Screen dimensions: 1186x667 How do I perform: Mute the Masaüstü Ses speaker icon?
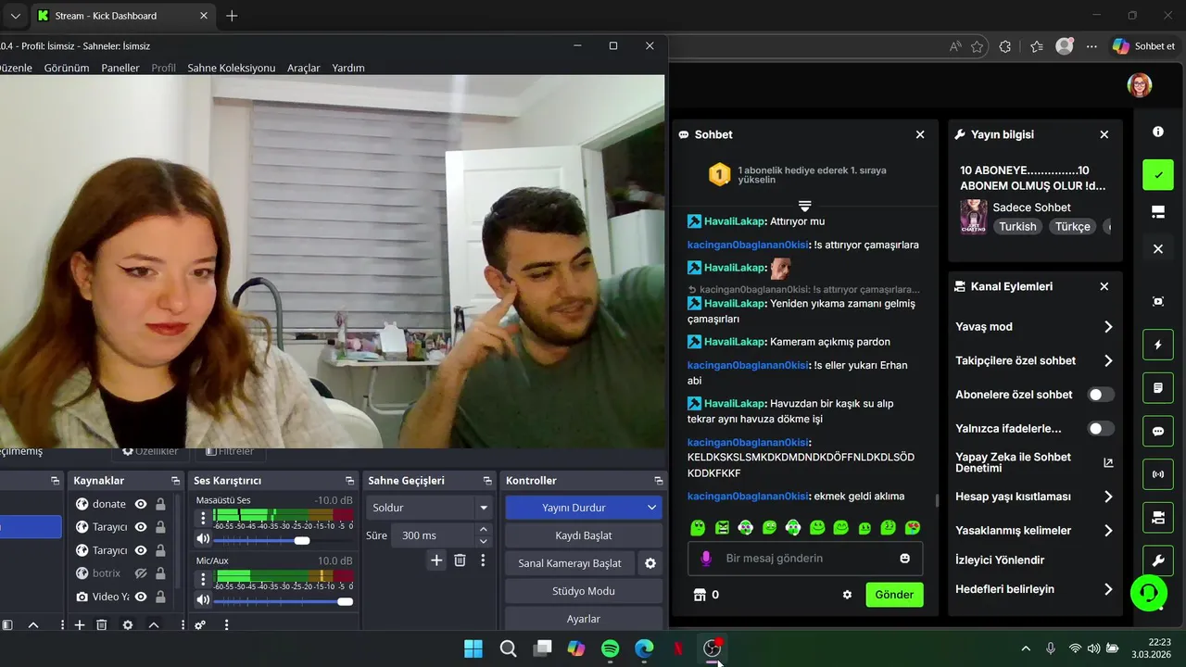point(203,539)
